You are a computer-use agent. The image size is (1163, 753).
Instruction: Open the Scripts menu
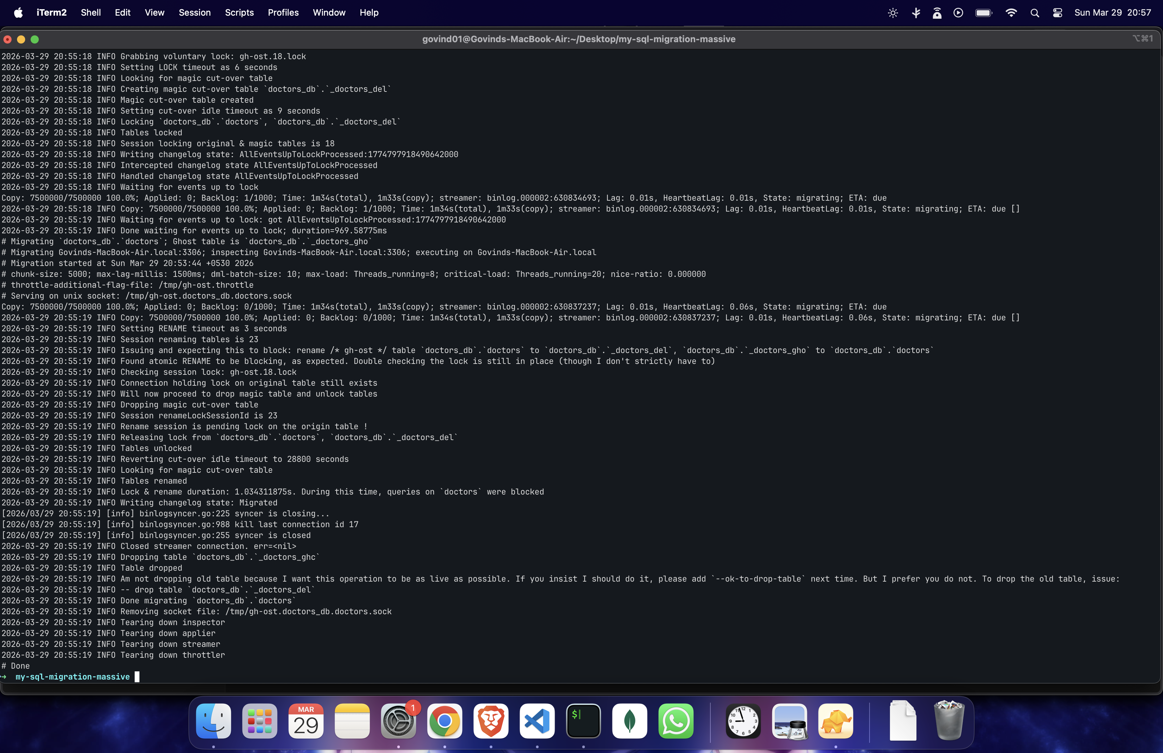(x=239, y=13)
